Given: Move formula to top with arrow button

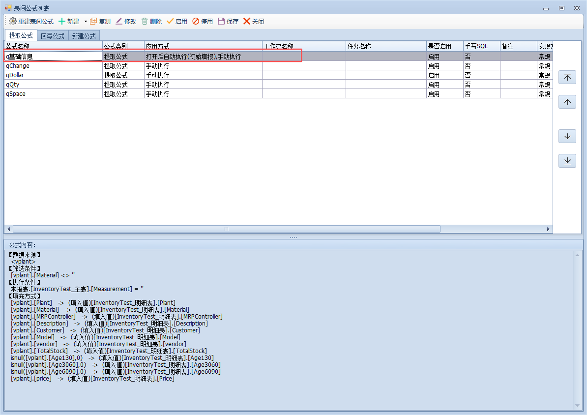Looking at the screenshot, I should coord(567,77).
